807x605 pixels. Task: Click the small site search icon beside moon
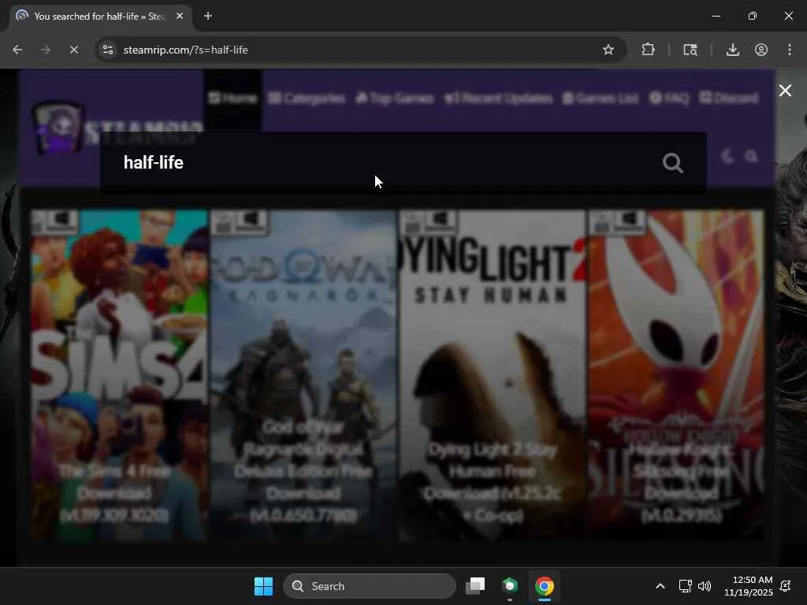[x=751, y=157]
